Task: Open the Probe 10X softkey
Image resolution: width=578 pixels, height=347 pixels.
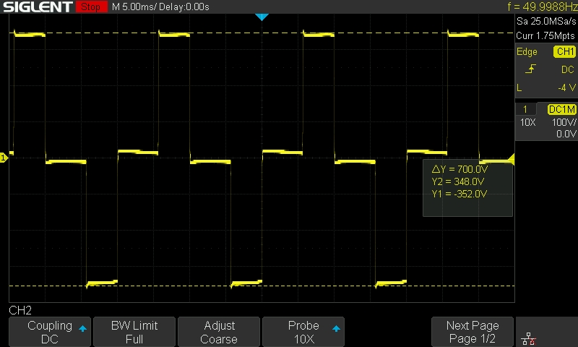Action: coord(303,332)
